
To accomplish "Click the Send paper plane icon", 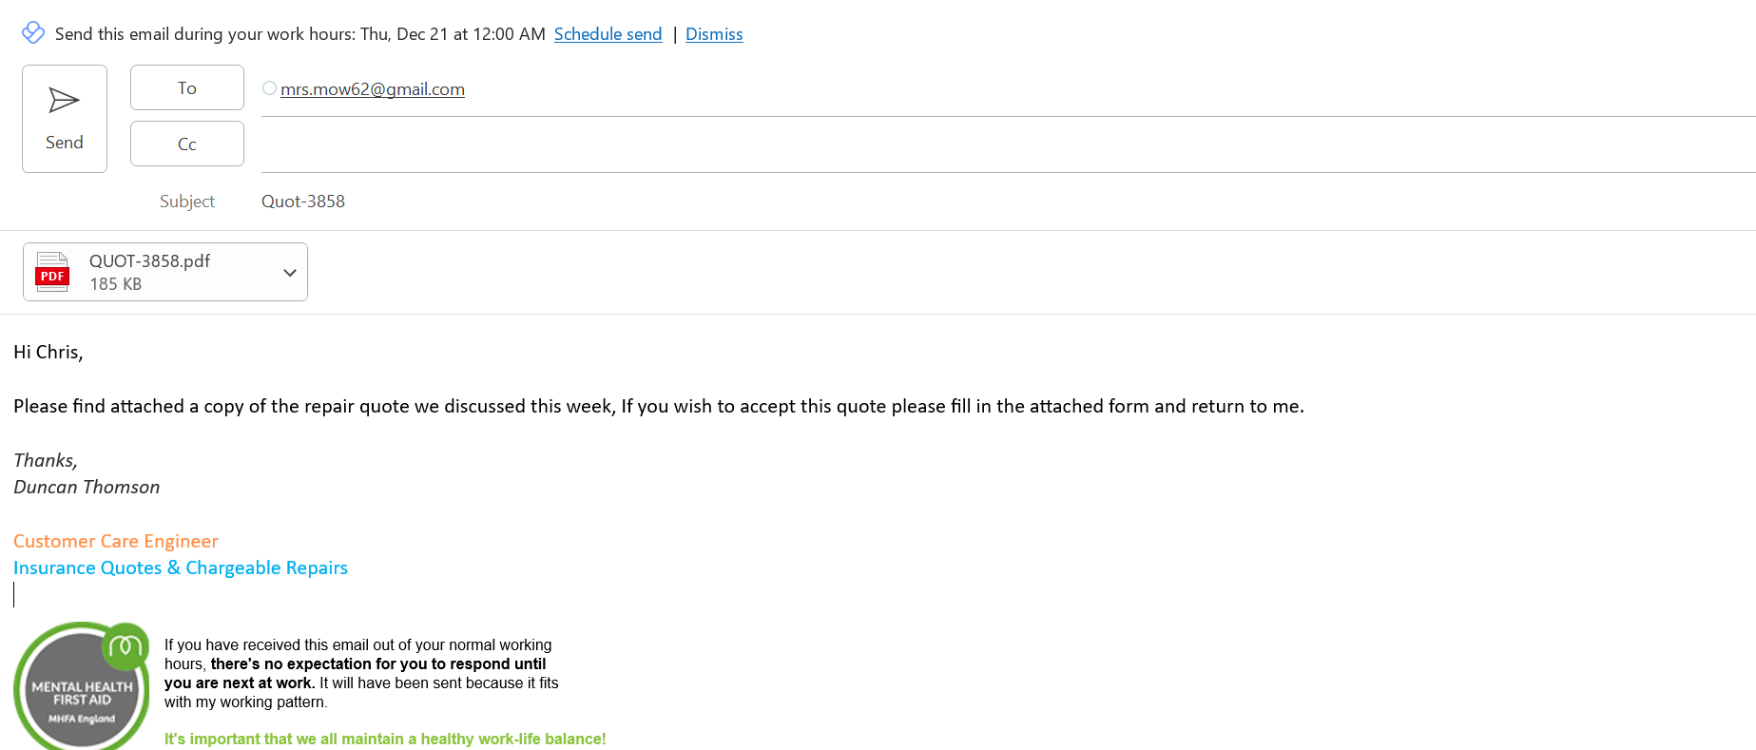I will point(64,100).
